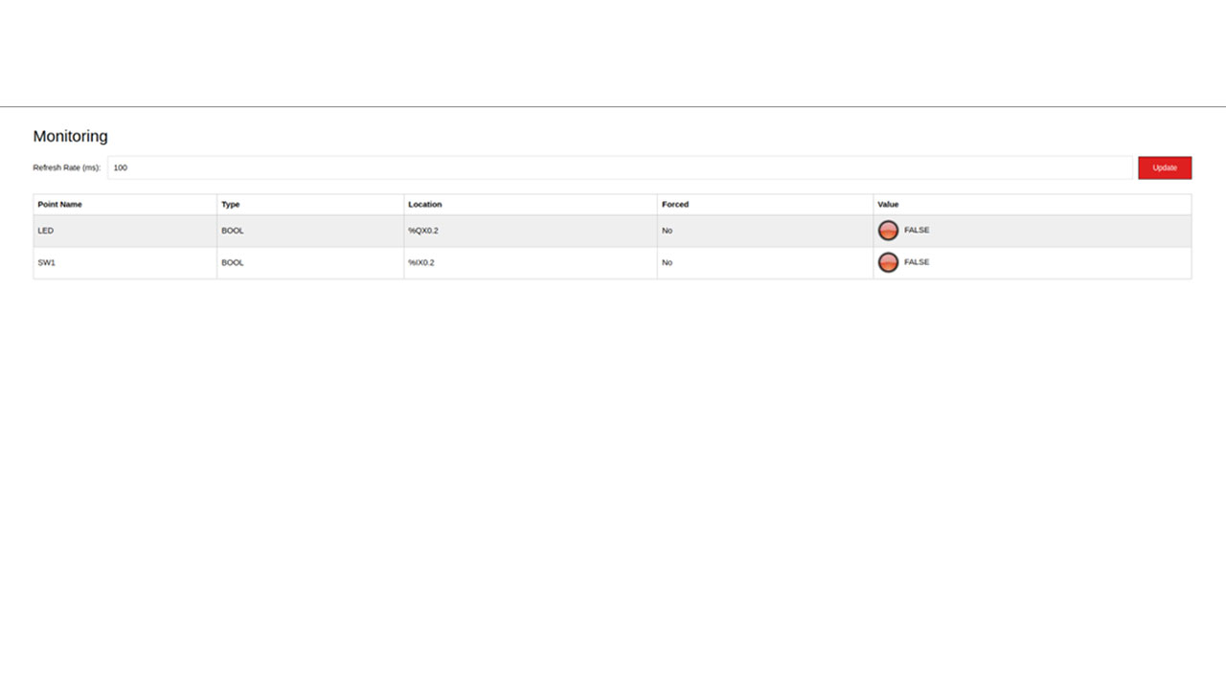Click the Value column header
Image resolution: width=1226 pixels, height=689 pixels.
[888, 204]
